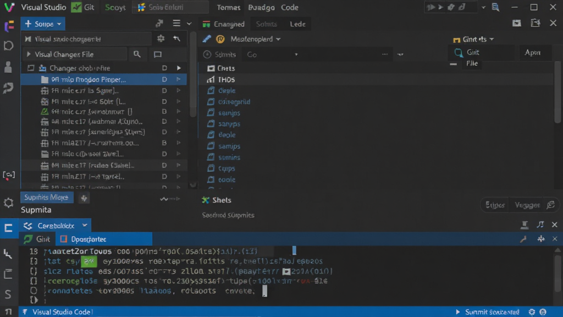The height and width of the screenshot is (317, 563).
Task: Click the search document icon in title bar
Action: click(x=495, y=7)
